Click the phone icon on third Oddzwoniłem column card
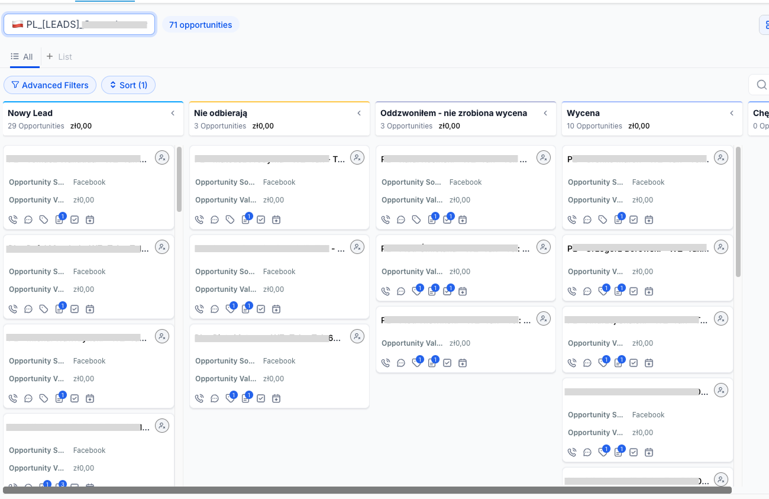Viewport: 769px width, 499px height. coord(386,363)
